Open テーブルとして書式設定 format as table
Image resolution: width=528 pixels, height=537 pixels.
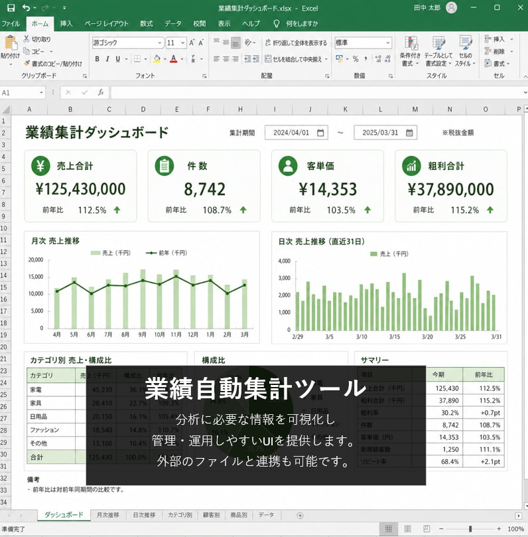pyautogui.click(x=438, y=51)
